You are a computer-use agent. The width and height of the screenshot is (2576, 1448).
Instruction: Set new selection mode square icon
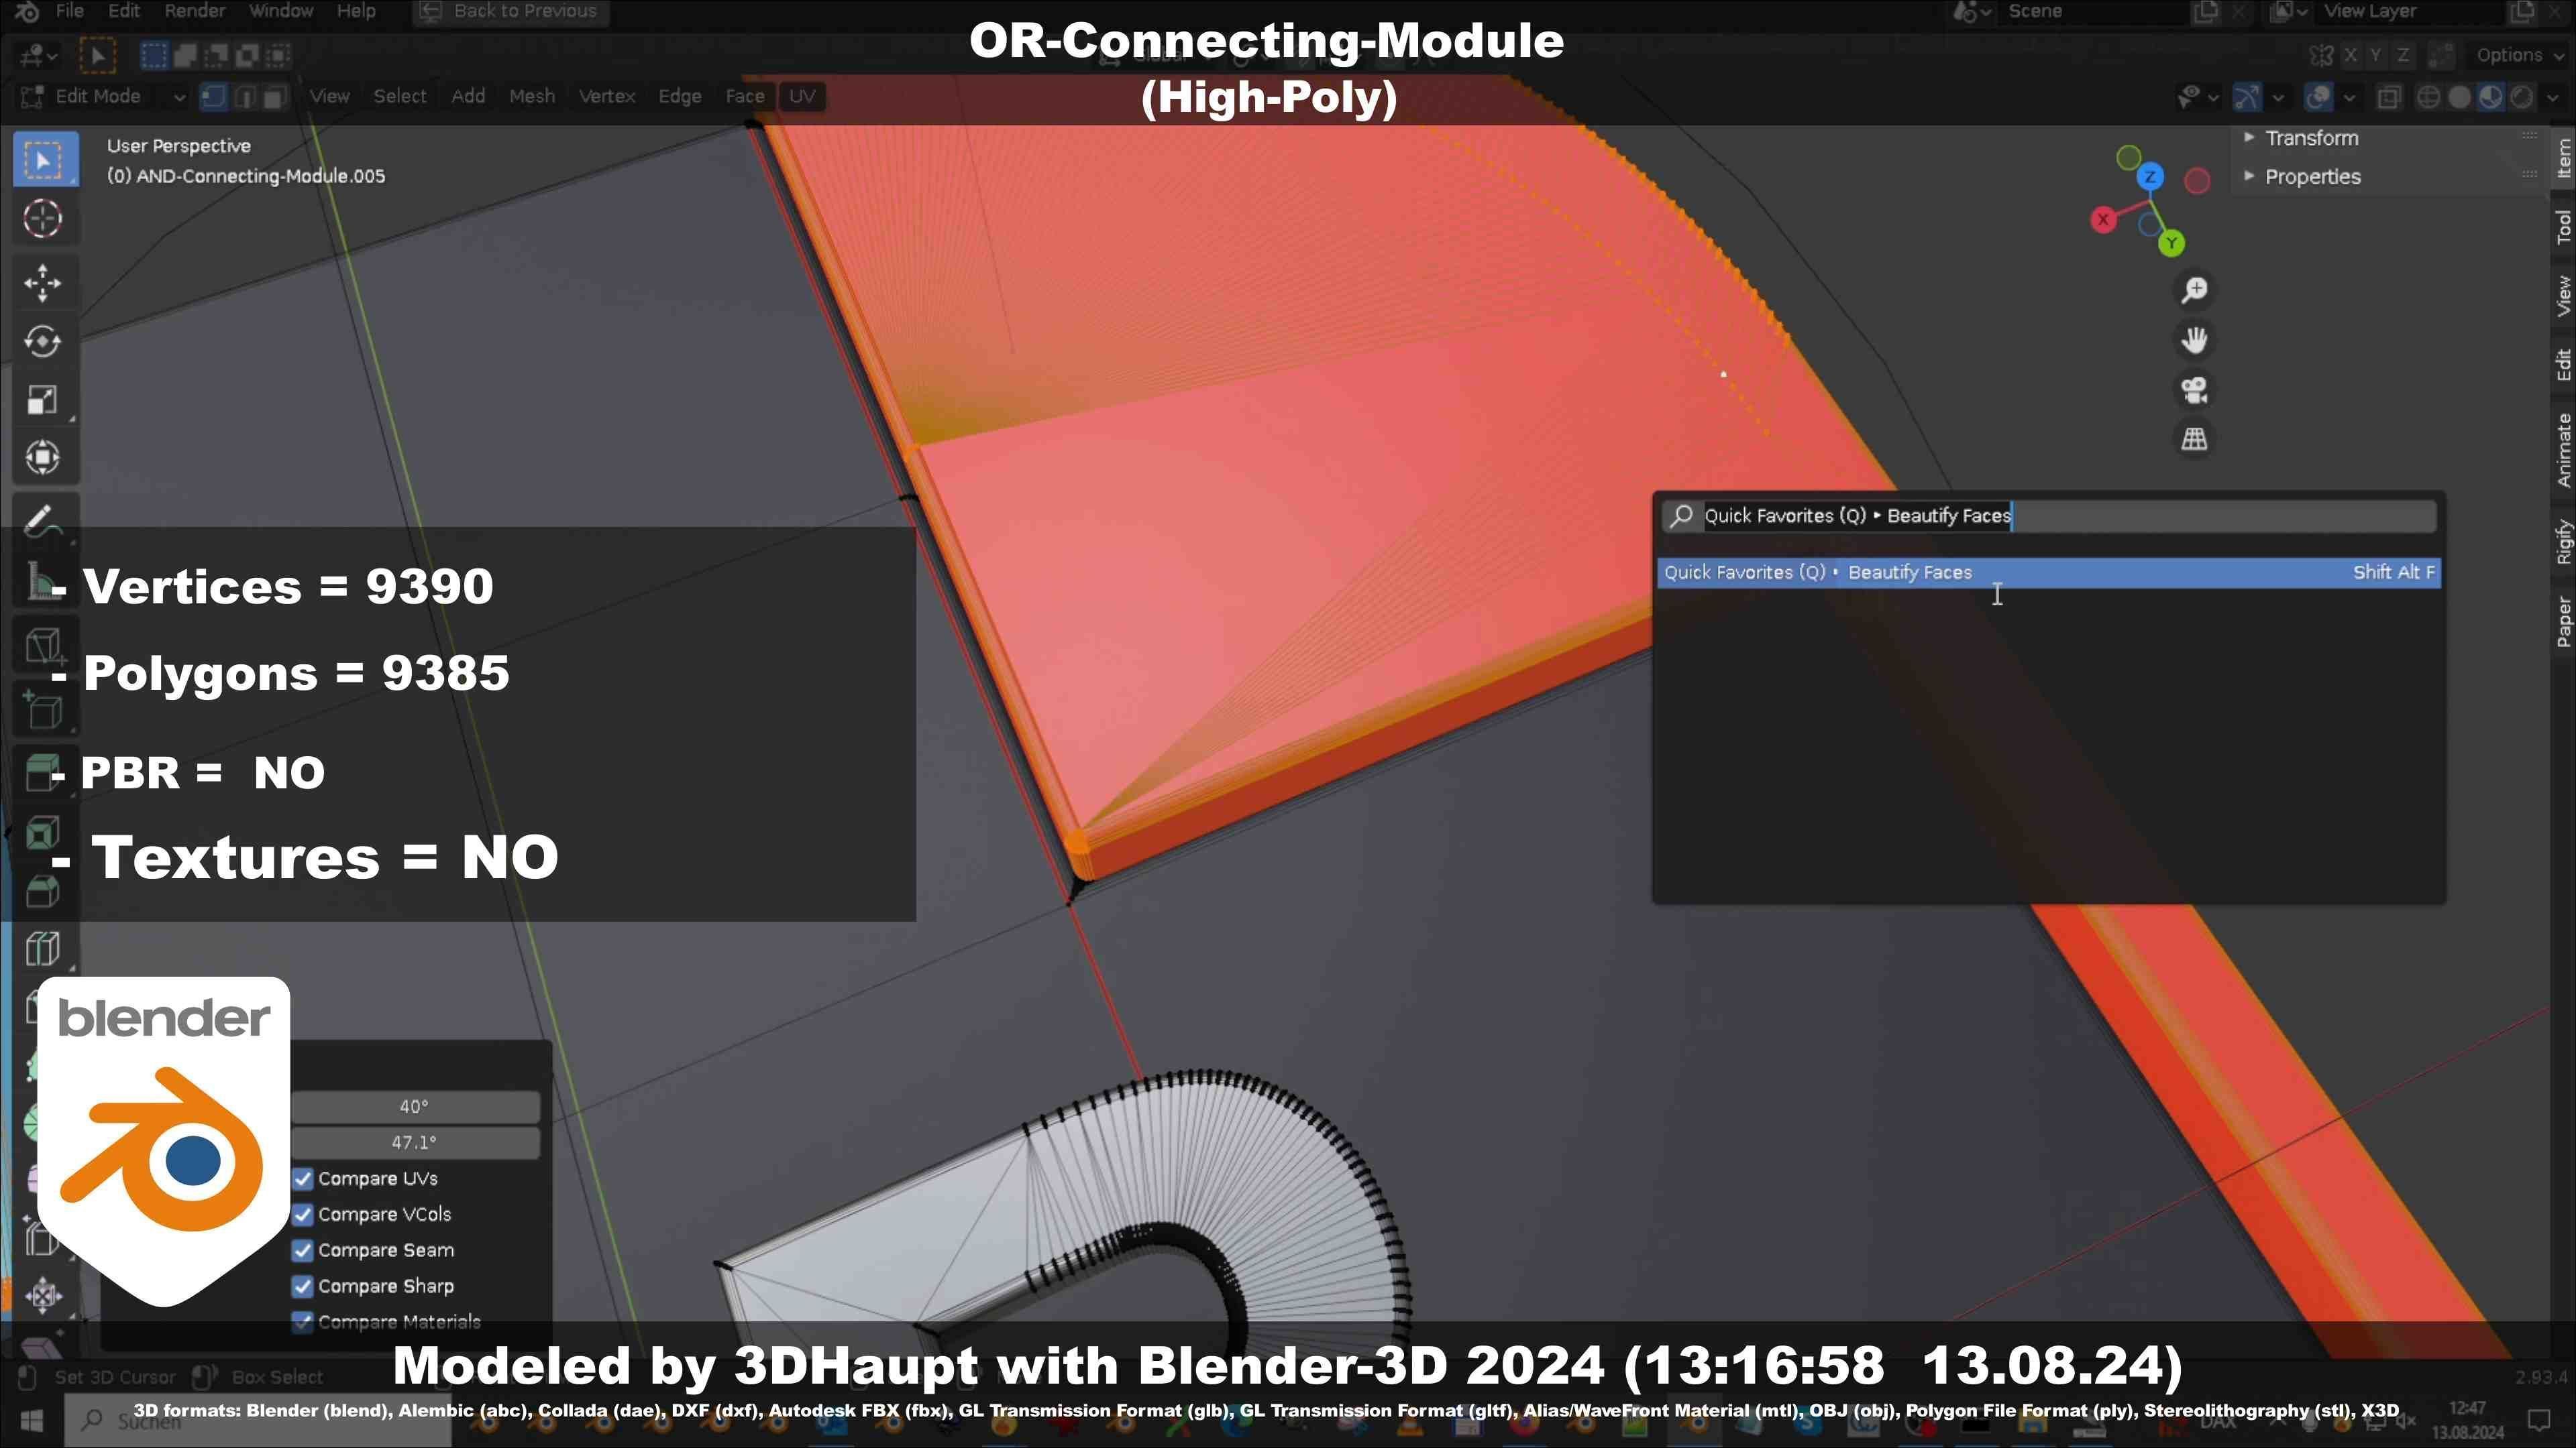[x=154, y=56]
